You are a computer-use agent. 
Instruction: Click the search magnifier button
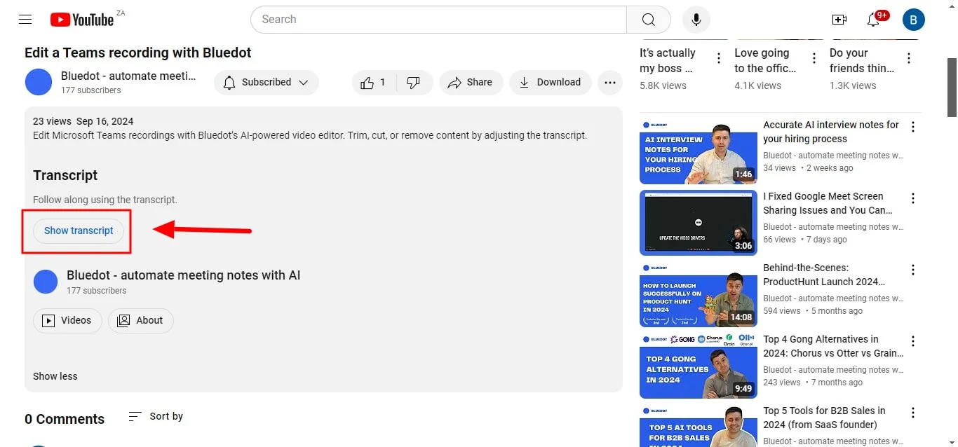tap(649, 20)
